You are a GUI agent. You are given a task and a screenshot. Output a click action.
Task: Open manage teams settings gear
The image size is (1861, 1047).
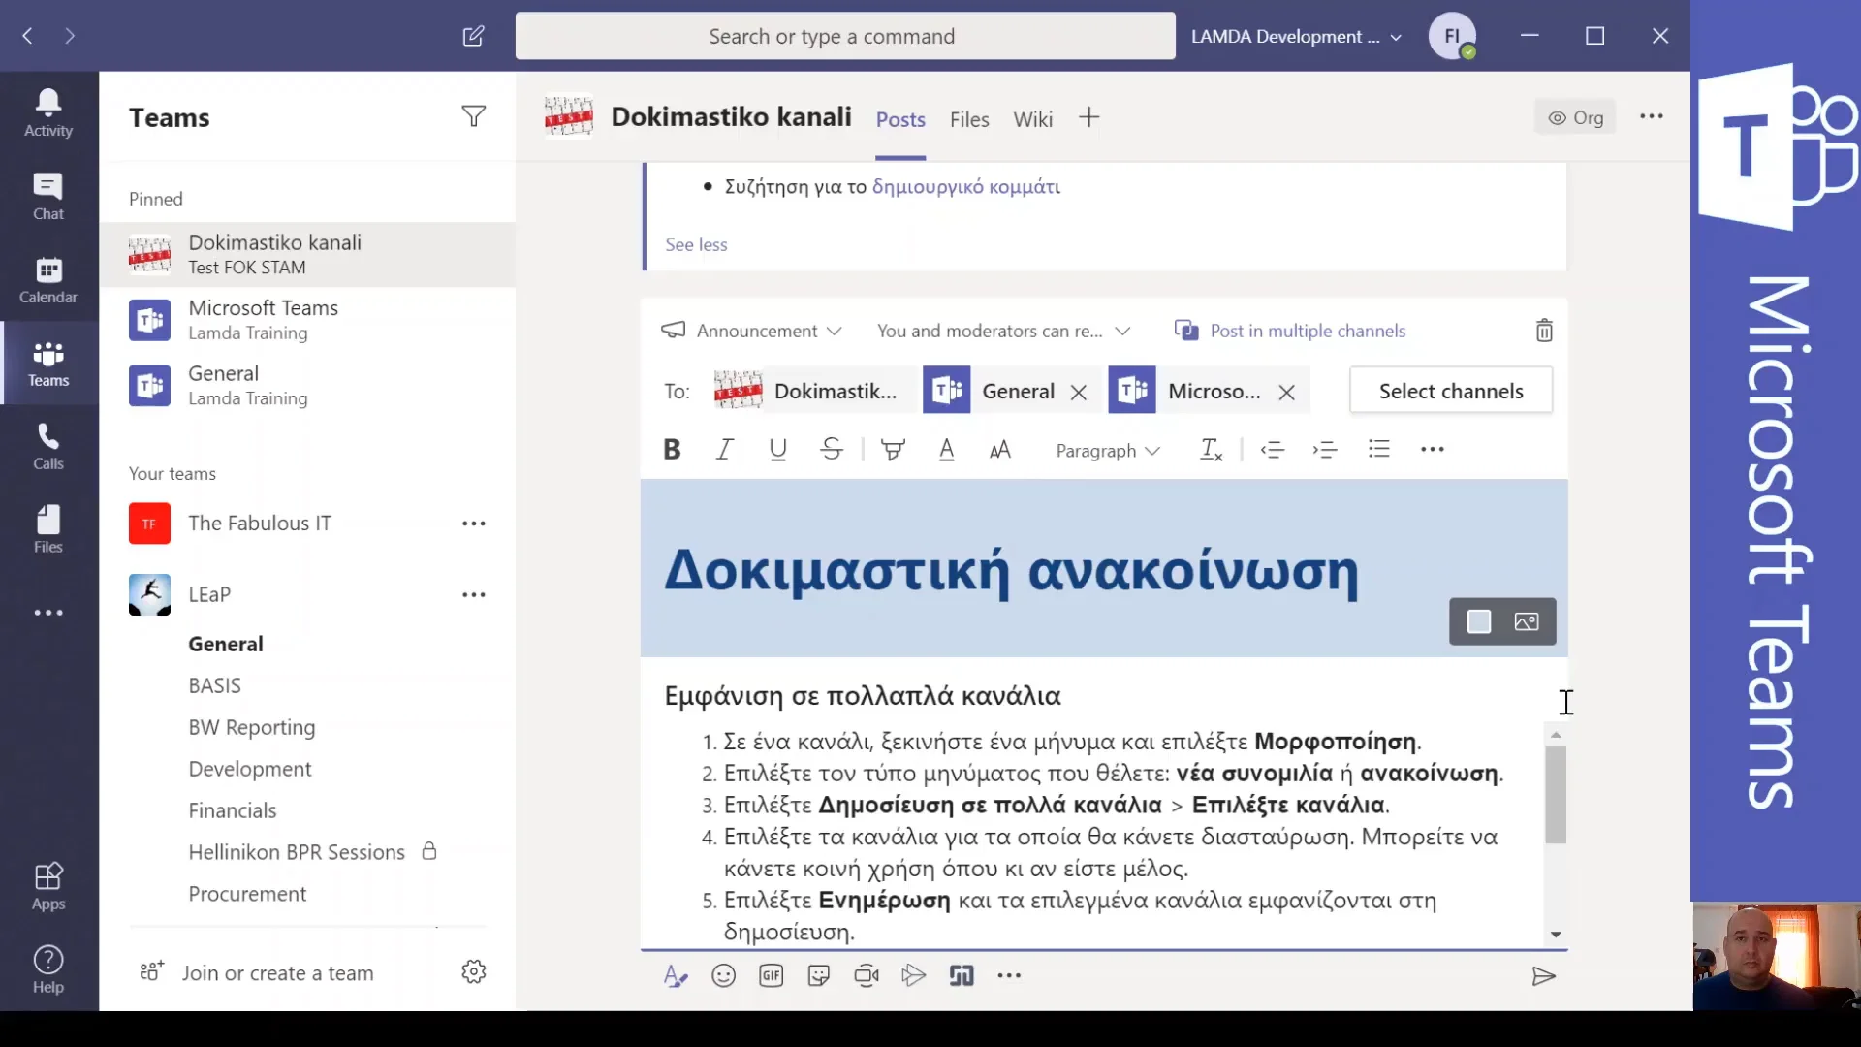[473, 972]
